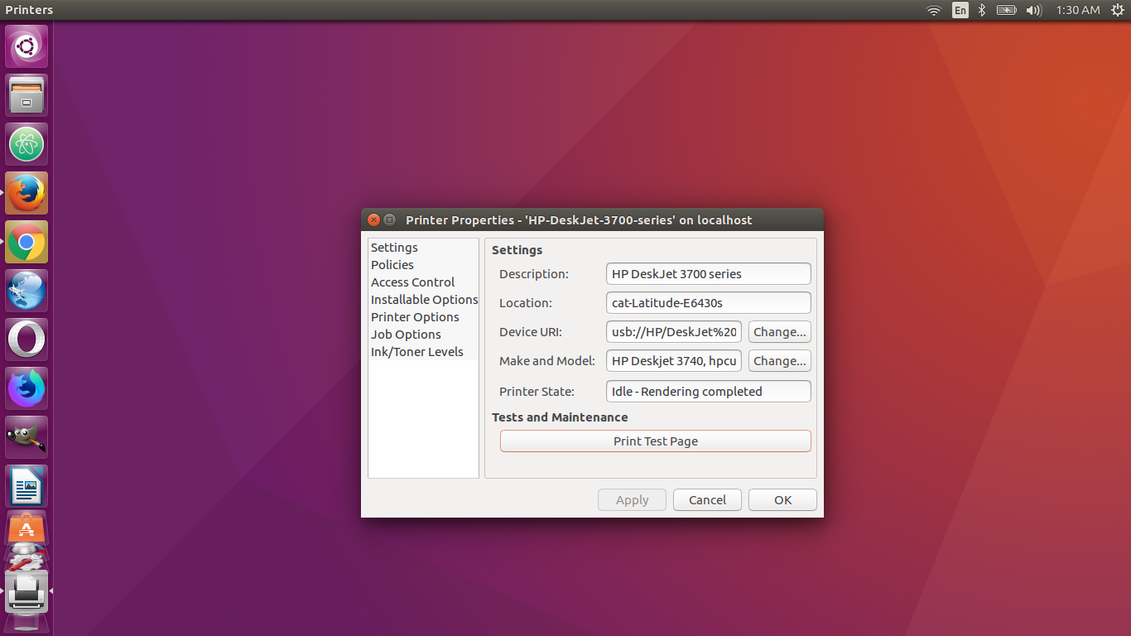Image resolution: width=1131 pixels, height=636 pixels.
Task: Open Ubuntu Software orange bag icon
Action: coord(26,528)
